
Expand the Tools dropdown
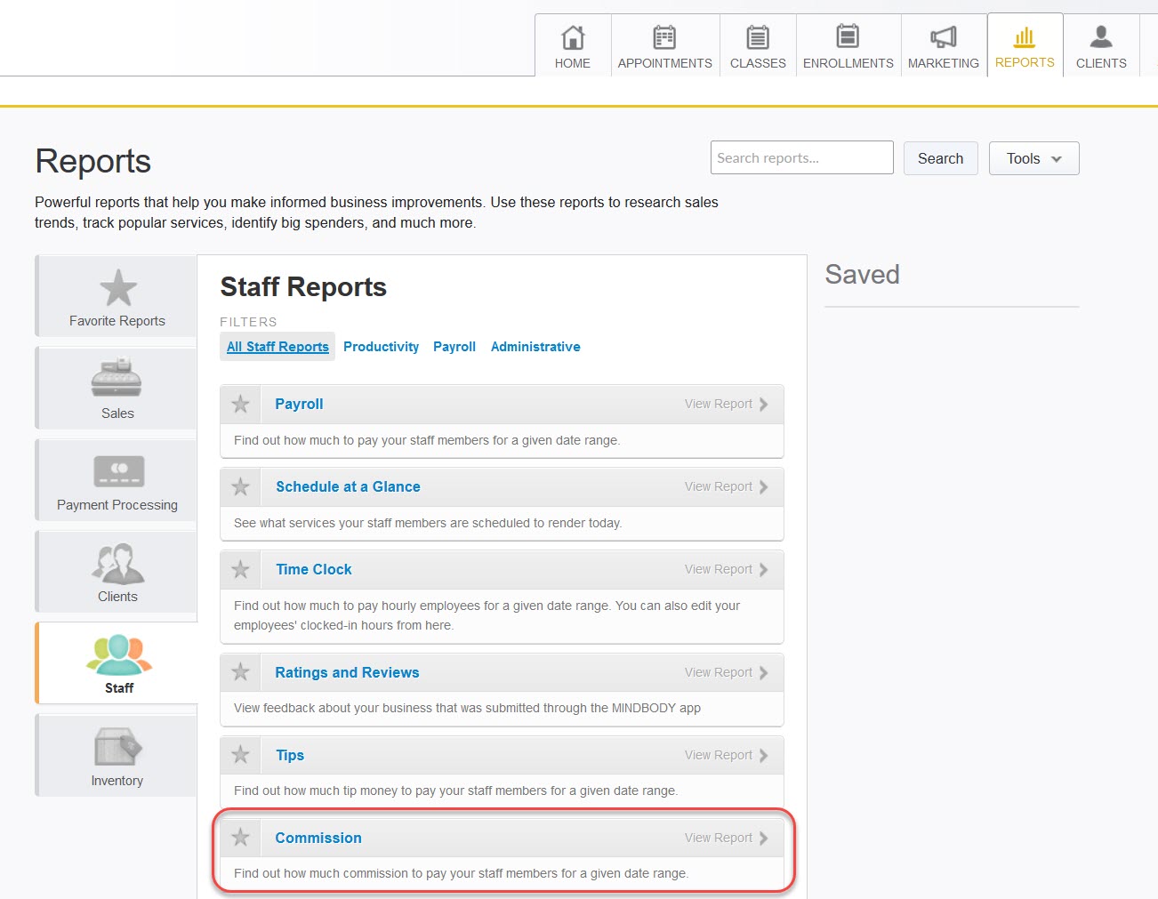coord(1033,158)
